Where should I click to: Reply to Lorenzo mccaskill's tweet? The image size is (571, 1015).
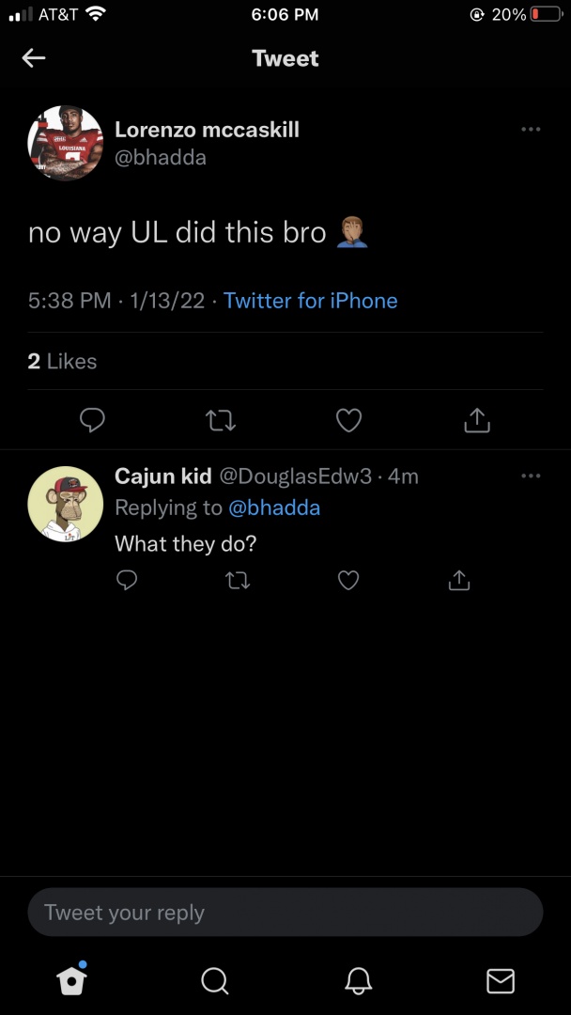point(91,420)
